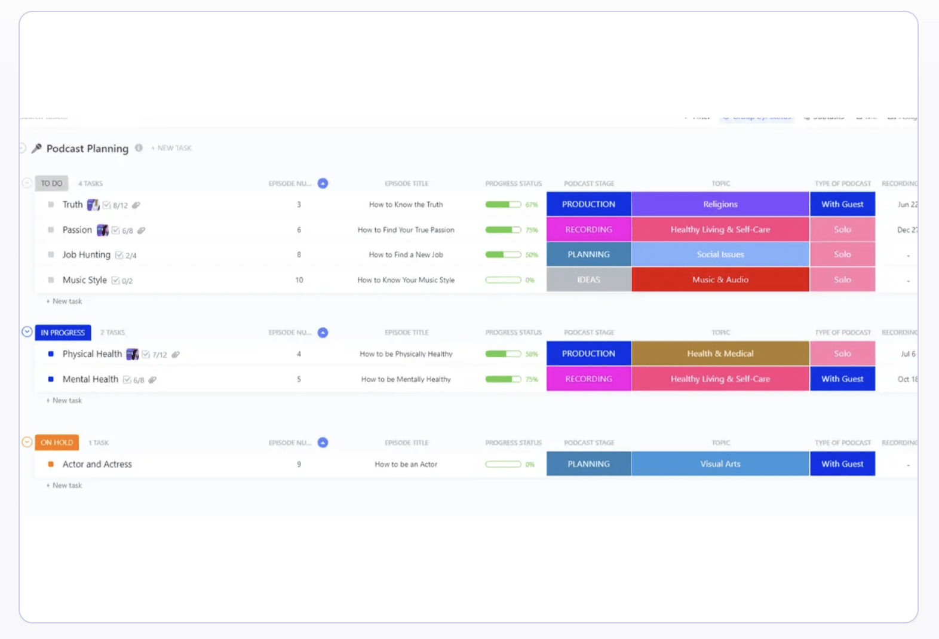This screenshot has height=639, width=939.
Task: Collapse the TO DO group
Action: [27, 183]
